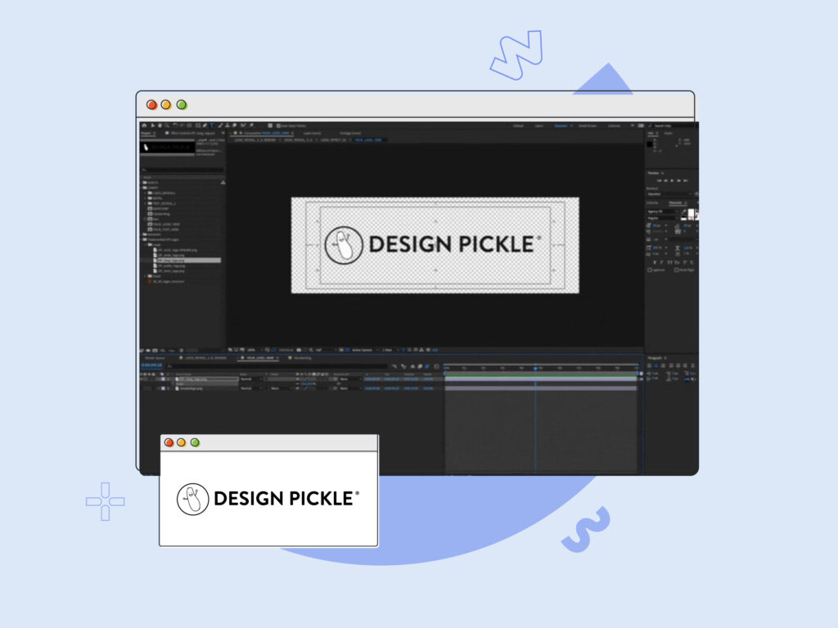Toggle hide shy layers switch
The image size is (838, 628).
[x=412, y=366]
